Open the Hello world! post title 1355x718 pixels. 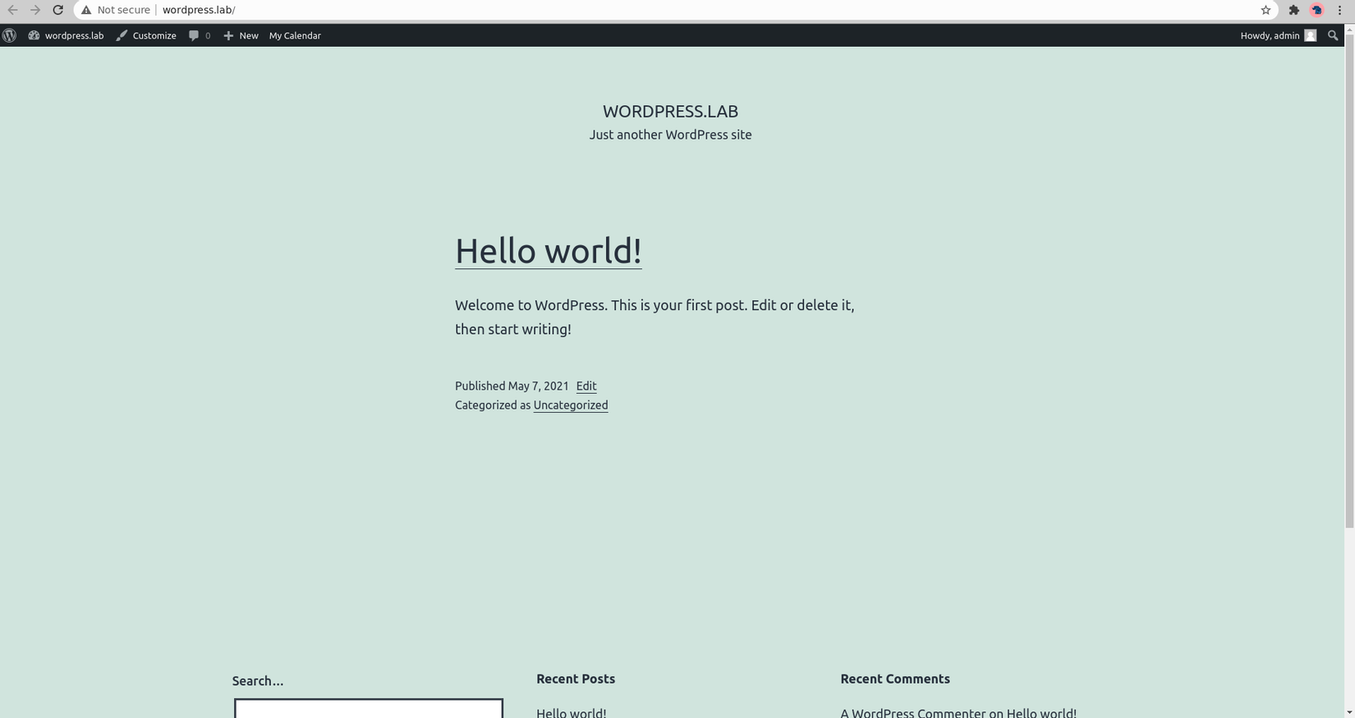(548, 250)
